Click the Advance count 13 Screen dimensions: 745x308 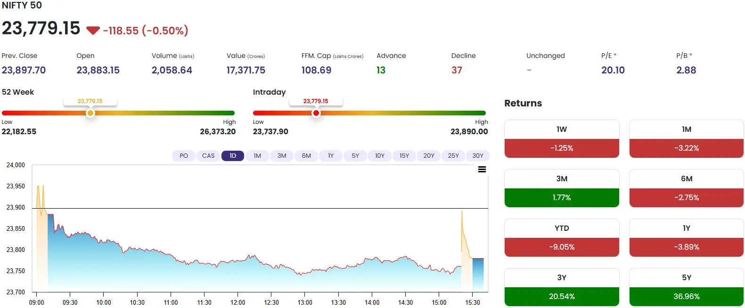[x=381, y=70]
